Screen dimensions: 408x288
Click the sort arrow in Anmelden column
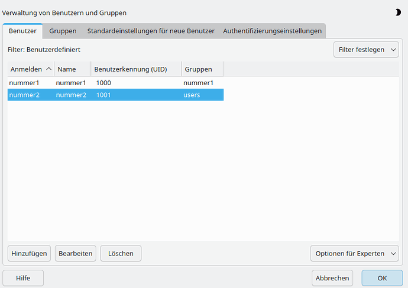point(48,69)
